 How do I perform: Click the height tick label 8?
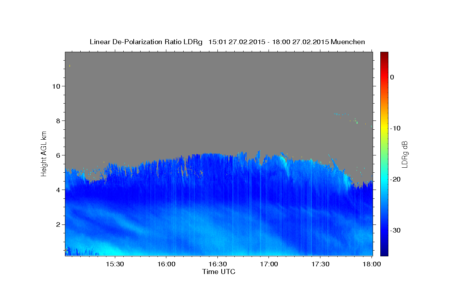pos(57,120)
